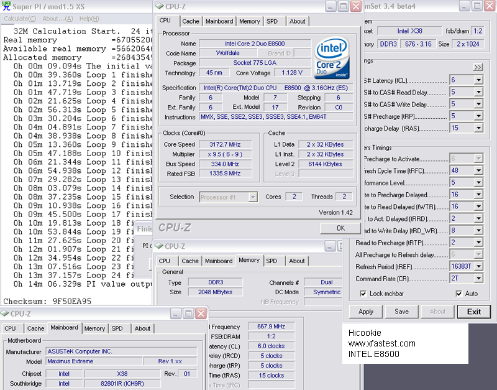Viewport: 497px width, 390px height.
Task: Open the About menu in Super PI
Action: (x=58, y=19)
